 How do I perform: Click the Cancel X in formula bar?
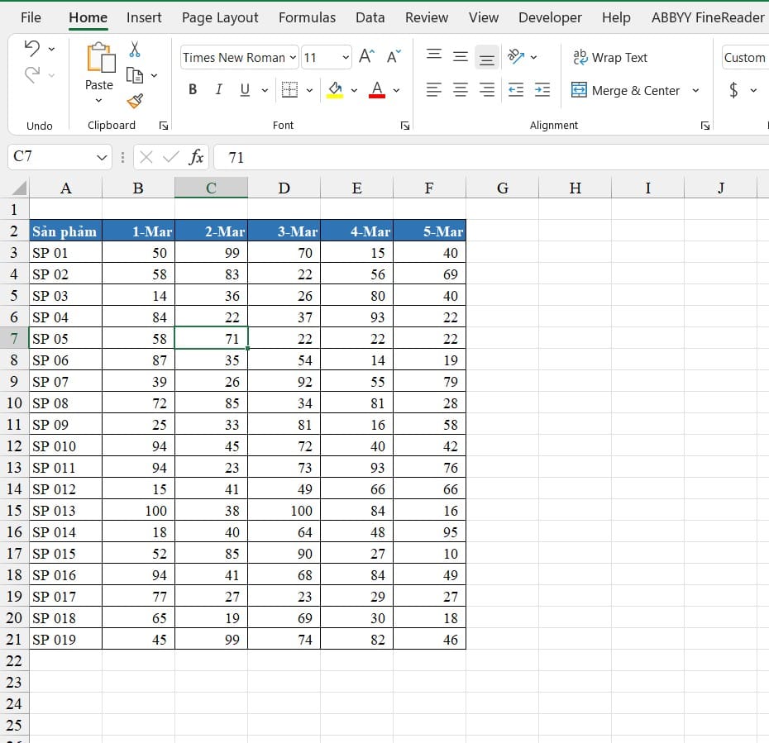(146, 157)
